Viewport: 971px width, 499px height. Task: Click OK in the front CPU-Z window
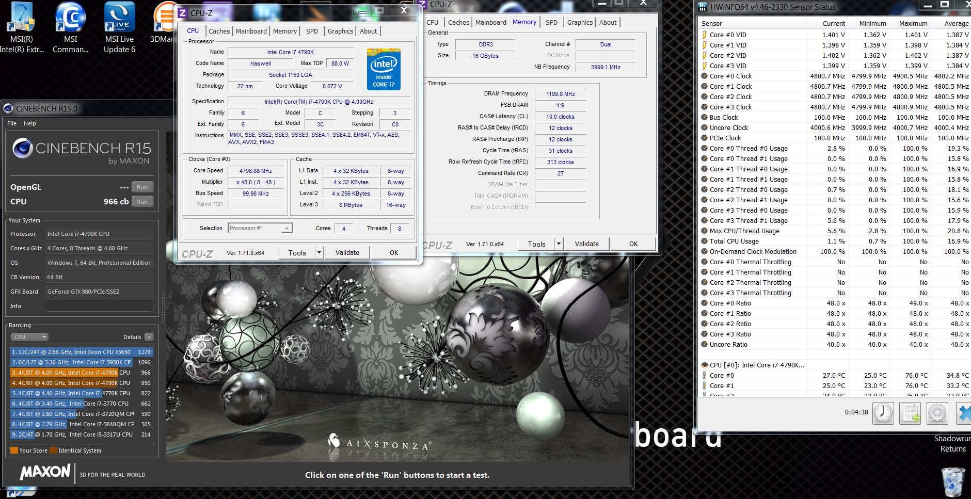click(x=394, y=252)
